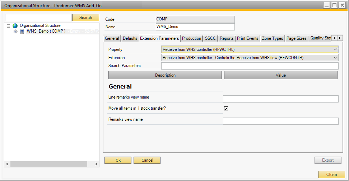Click the Ok button
Screen dimensions: 349x181
(x=118, y=160)
